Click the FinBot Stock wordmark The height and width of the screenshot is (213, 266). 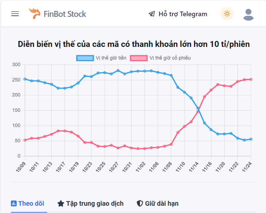(65, 14)
